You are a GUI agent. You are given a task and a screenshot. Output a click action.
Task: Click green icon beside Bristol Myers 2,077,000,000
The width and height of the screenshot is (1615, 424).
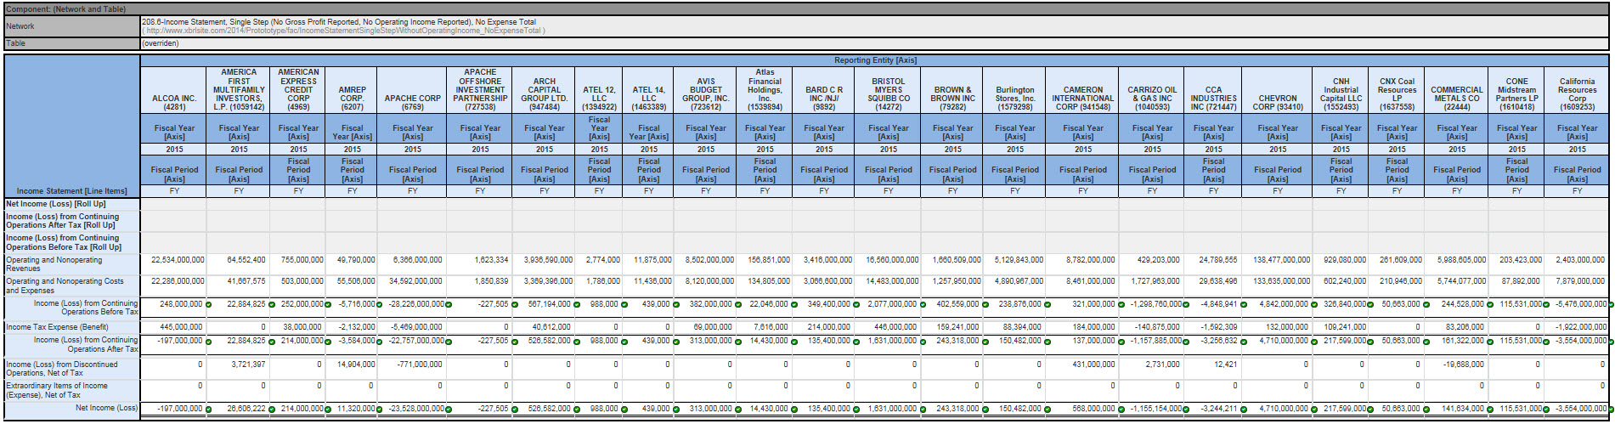923,305
